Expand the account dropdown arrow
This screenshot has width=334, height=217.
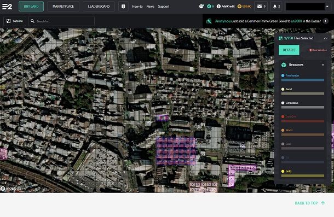[x=327, y=7]
